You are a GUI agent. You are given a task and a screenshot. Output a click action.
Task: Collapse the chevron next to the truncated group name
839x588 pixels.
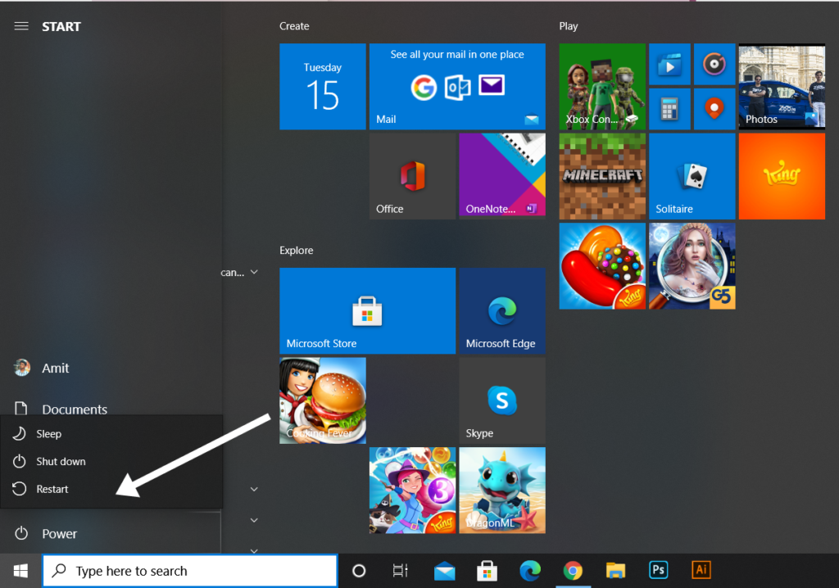point(253,273)
